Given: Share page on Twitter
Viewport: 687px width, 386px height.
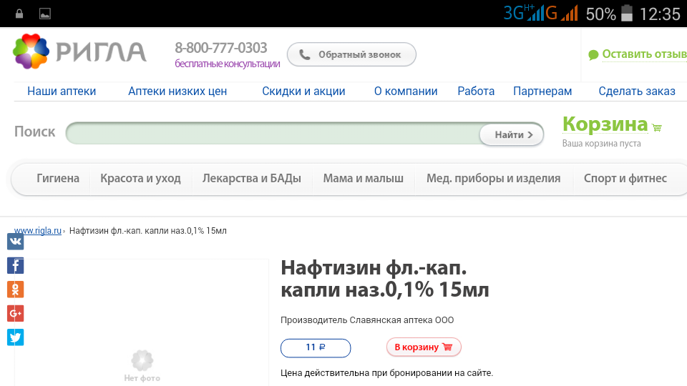Looking at the screenshot, I should [x=15, y=337].
